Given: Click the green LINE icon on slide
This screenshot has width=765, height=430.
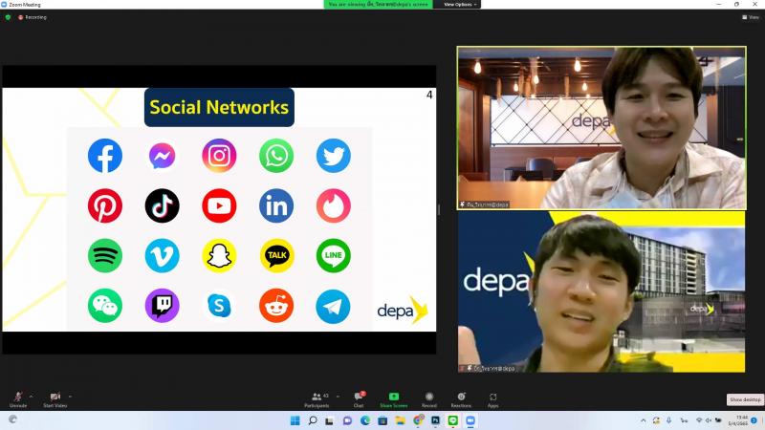Looking at the screenshot, I should click(x=333, y=255).
